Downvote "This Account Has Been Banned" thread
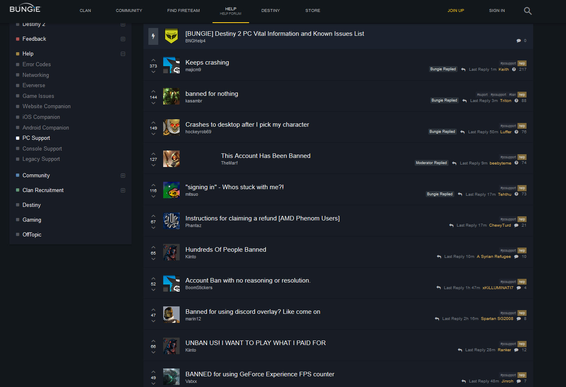This screenshot has height=387, width=566. (x=153, y=165)
